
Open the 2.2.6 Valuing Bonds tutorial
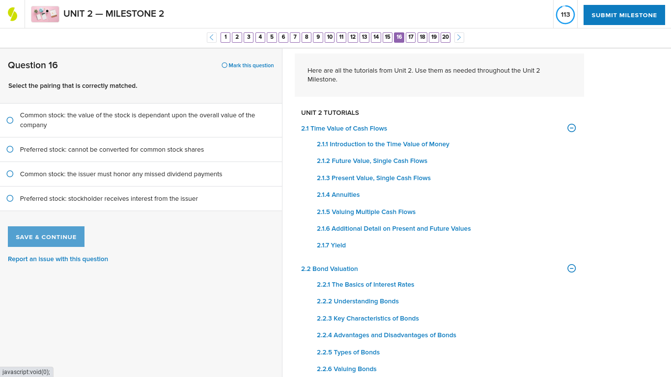(346, 369)
